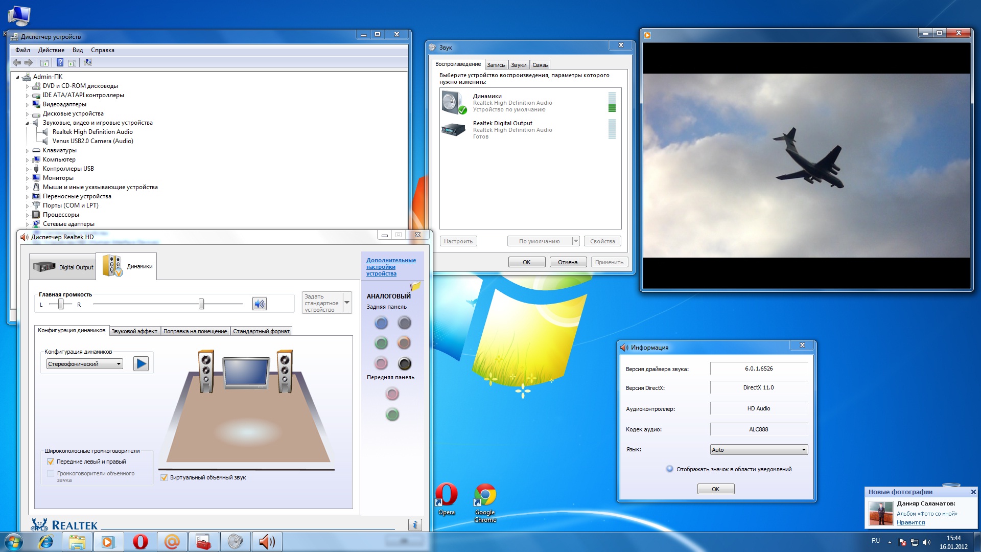Click the 'Настроить' button in Звук

click(x=458, y=241)
